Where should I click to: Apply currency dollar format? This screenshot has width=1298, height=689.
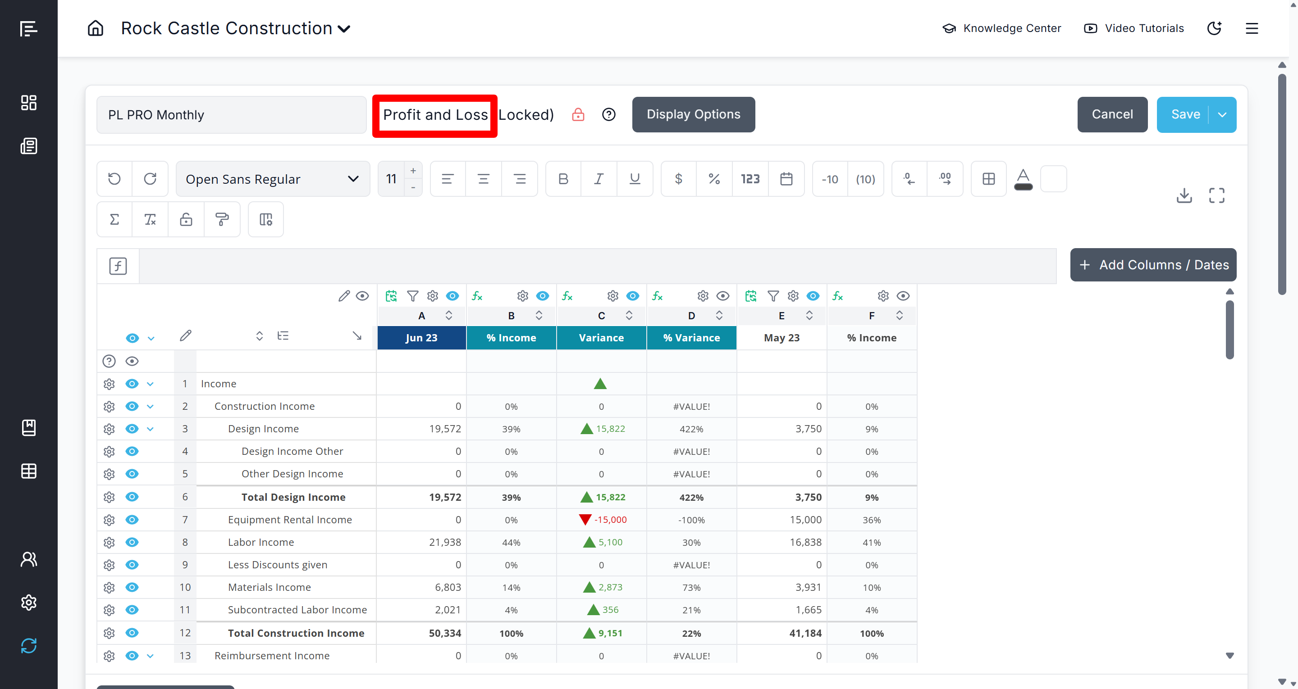(x=678, y=179)
